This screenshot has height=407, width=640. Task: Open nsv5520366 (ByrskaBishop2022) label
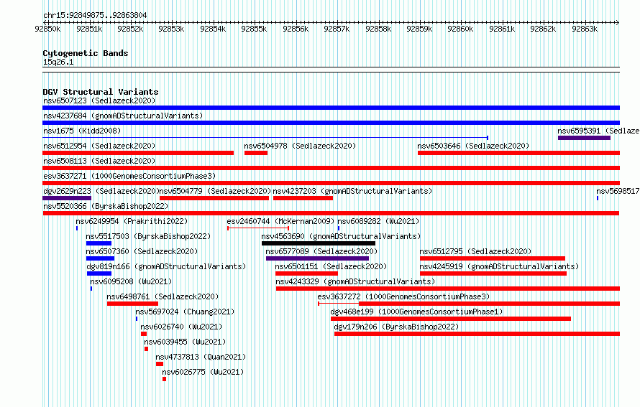click(106, 206)
